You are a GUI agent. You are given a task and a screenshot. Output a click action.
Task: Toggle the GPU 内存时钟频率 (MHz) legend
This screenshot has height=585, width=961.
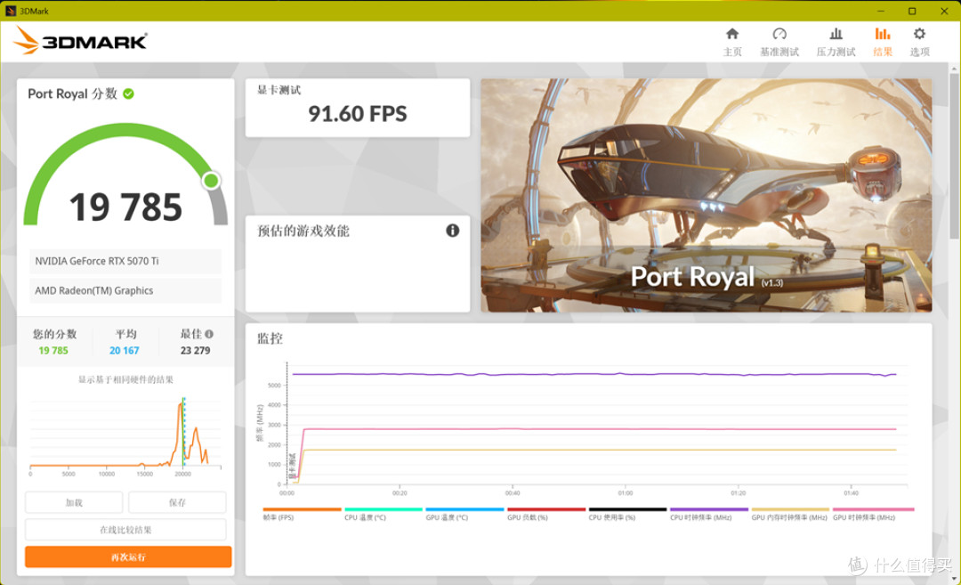pyautogui.click(x=790, y=514)
